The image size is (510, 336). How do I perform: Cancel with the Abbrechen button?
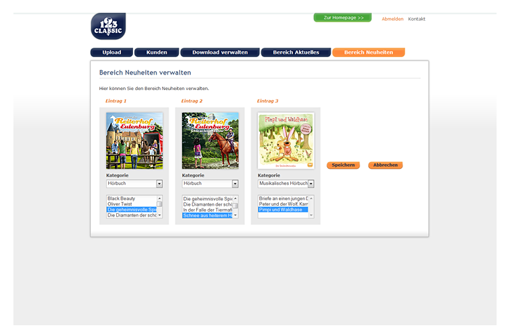pos(386,165)
